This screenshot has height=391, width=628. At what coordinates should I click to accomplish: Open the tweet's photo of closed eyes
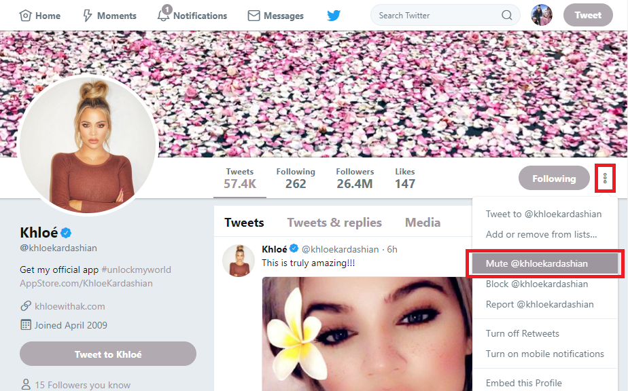click(360, 339)
